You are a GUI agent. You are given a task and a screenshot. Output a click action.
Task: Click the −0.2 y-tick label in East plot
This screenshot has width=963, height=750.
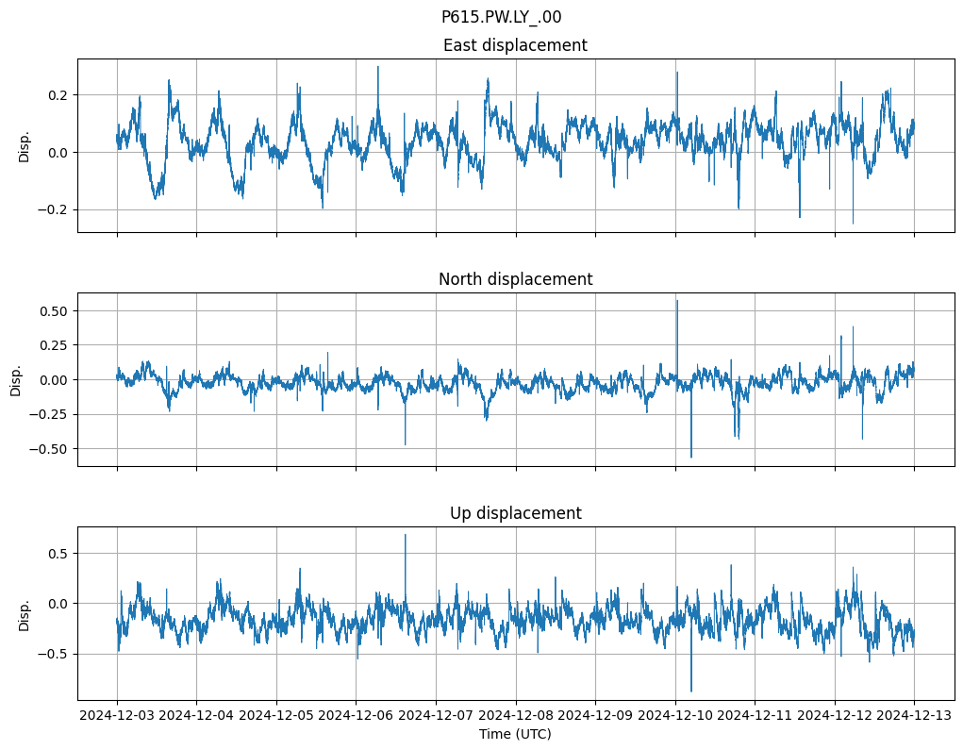point(55,209)
